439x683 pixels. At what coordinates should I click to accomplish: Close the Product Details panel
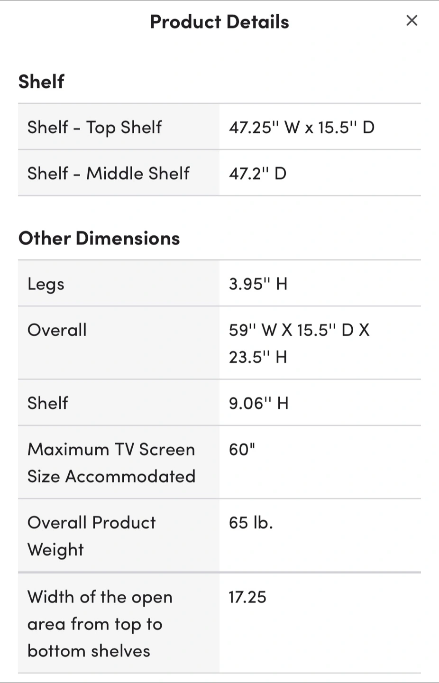(x=412, y=20)
